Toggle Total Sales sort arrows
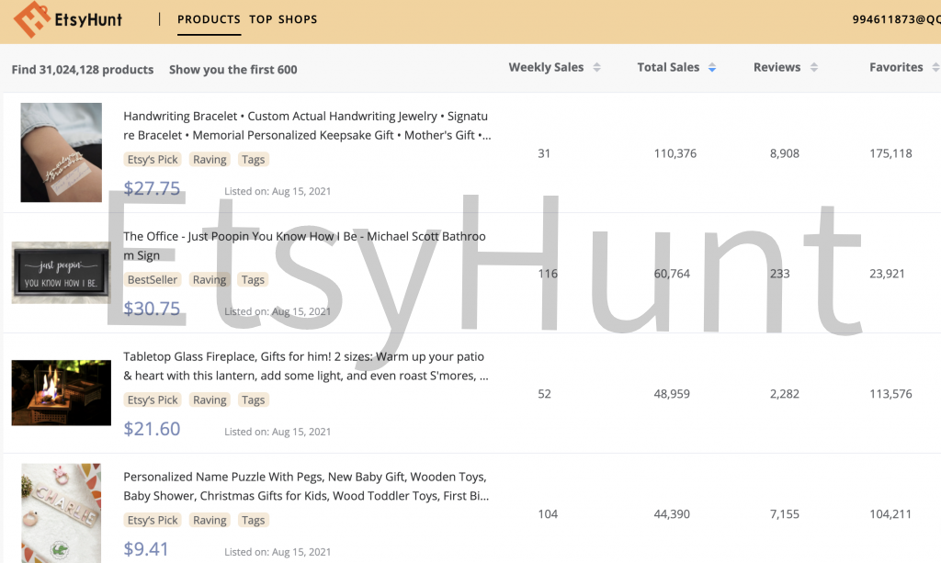Image resolution: width=941 pixels, height=563 pixels. 712,68
